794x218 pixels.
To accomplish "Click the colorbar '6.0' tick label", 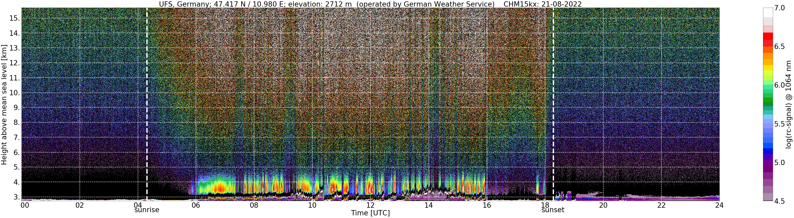I will (x=780, y=85).
